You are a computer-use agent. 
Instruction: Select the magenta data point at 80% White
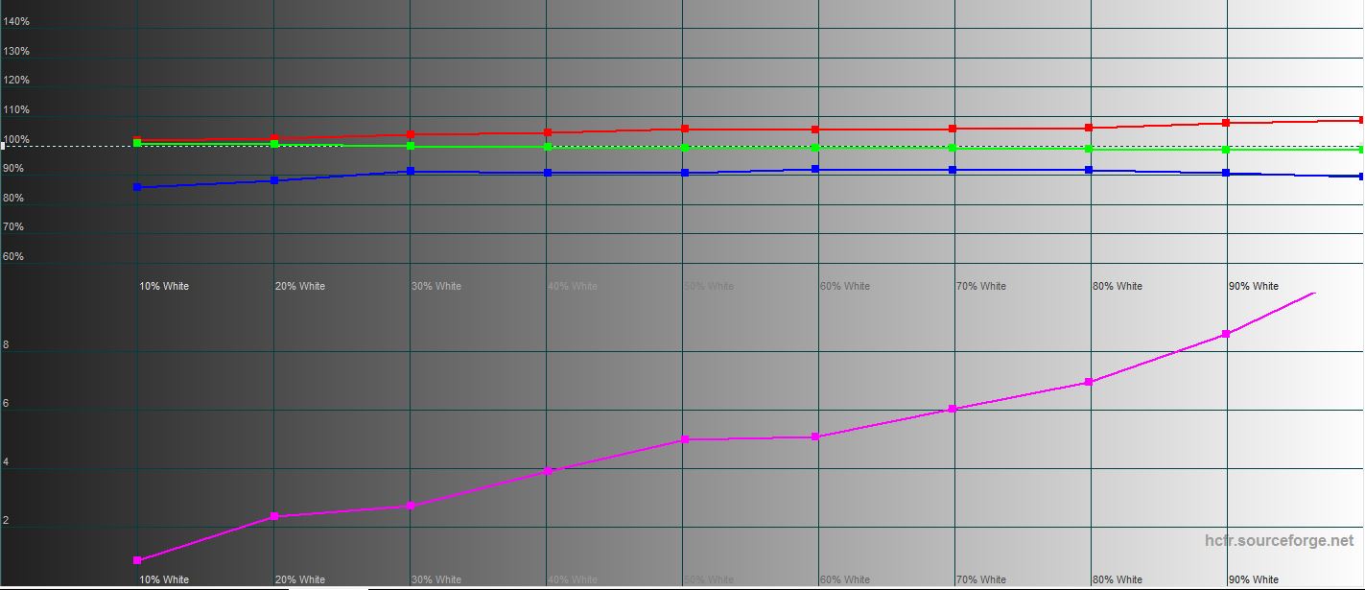[1089, 382]
